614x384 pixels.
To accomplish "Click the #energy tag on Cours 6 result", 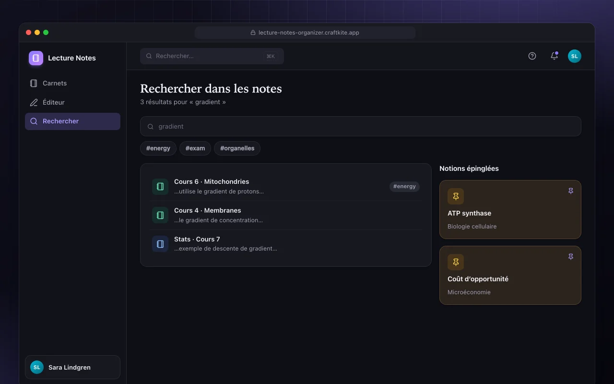I will [x=404, y=187].
